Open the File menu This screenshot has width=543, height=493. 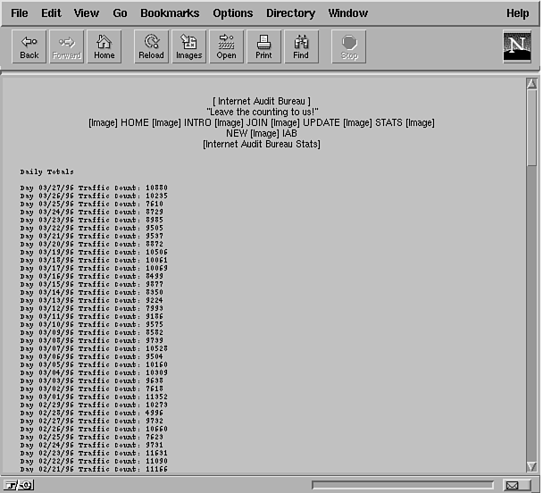(19, 13)
